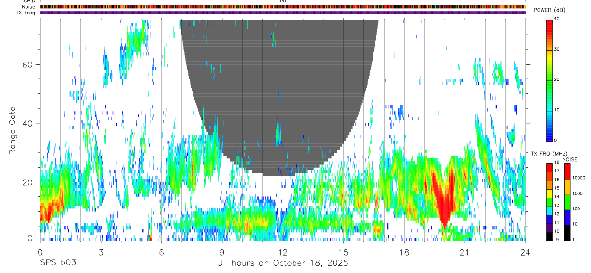The width and height of the screenshot is (591, 273).
Task: Click the 1000 label on NOISE scale
Action: 577,193
